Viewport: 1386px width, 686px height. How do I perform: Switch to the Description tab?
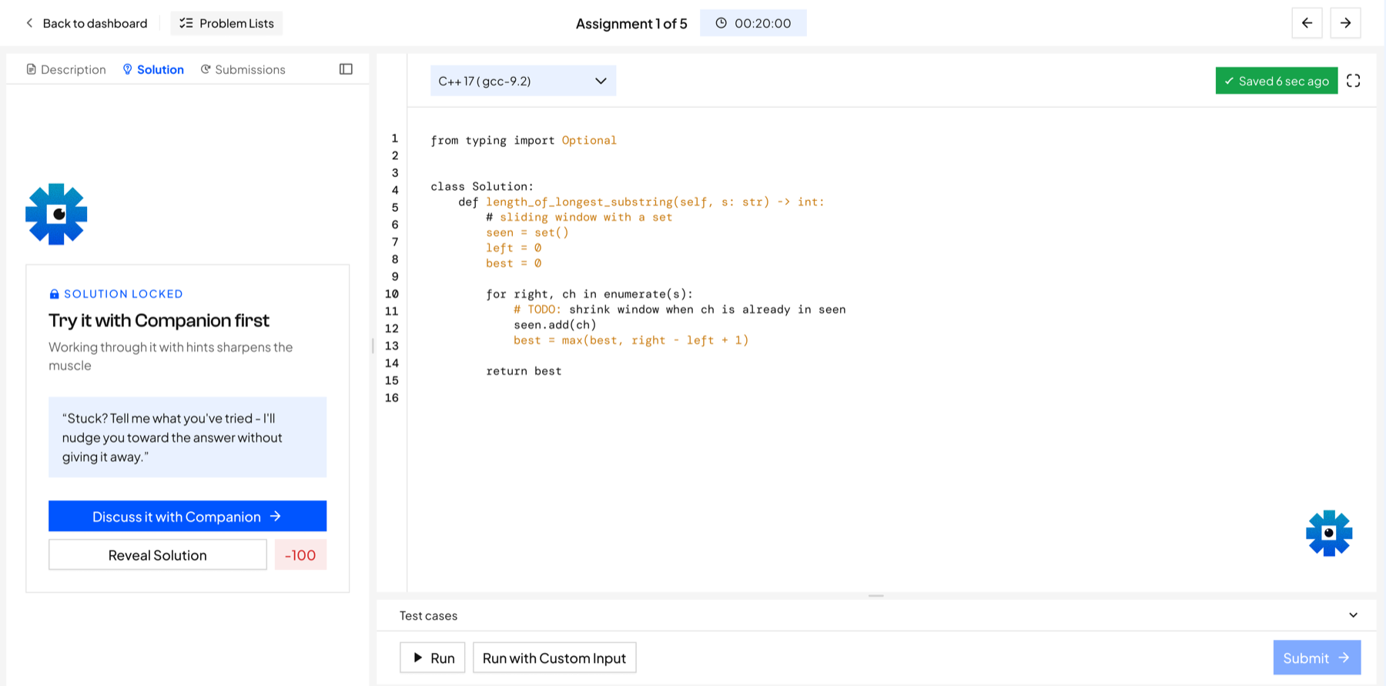66,69
